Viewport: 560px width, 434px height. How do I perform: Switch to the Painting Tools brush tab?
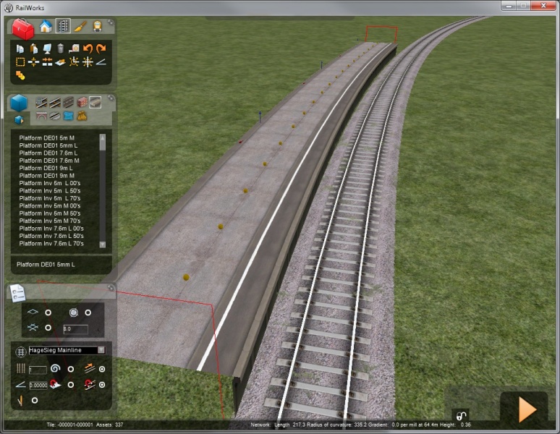(x=80, y=27)
